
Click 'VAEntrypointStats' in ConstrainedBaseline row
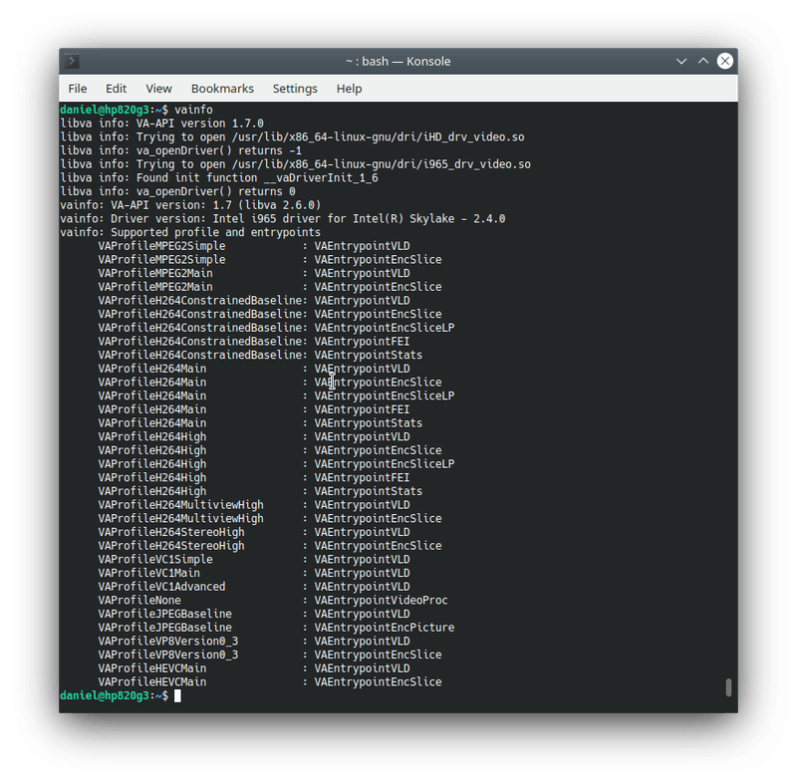(x=368, y=356)
